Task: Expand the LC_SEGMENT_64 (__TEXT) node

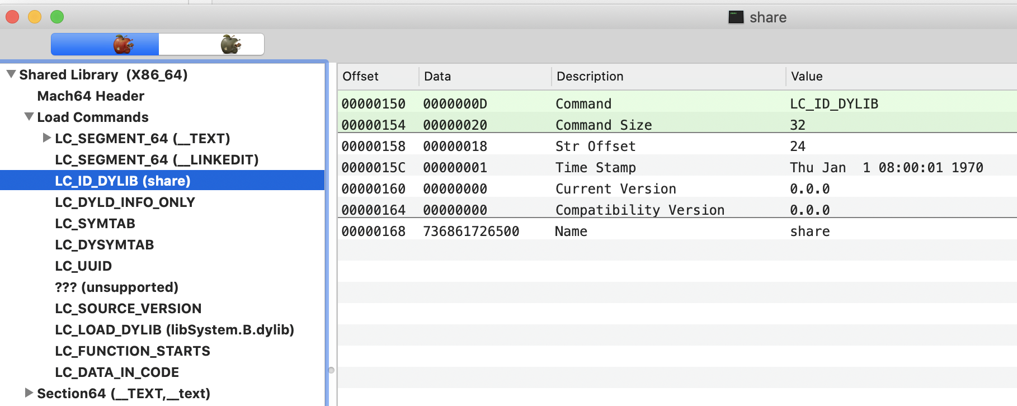Action: (x=47, y=138)
